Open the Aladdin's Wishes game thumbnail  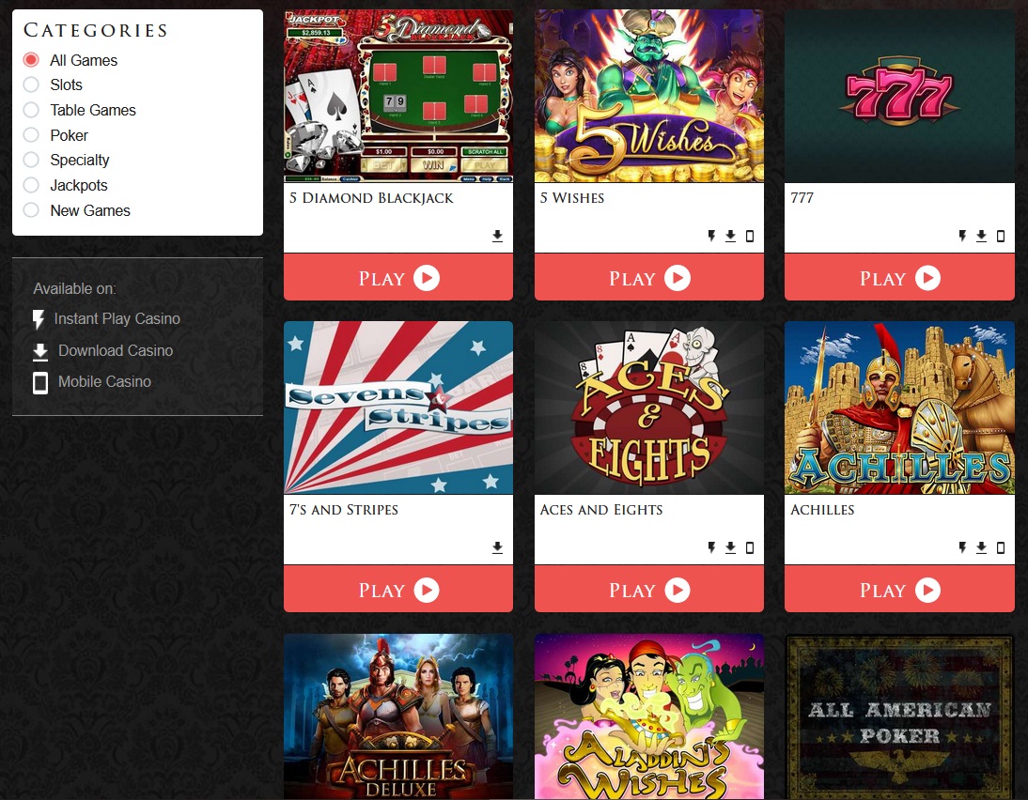[649, 716]
